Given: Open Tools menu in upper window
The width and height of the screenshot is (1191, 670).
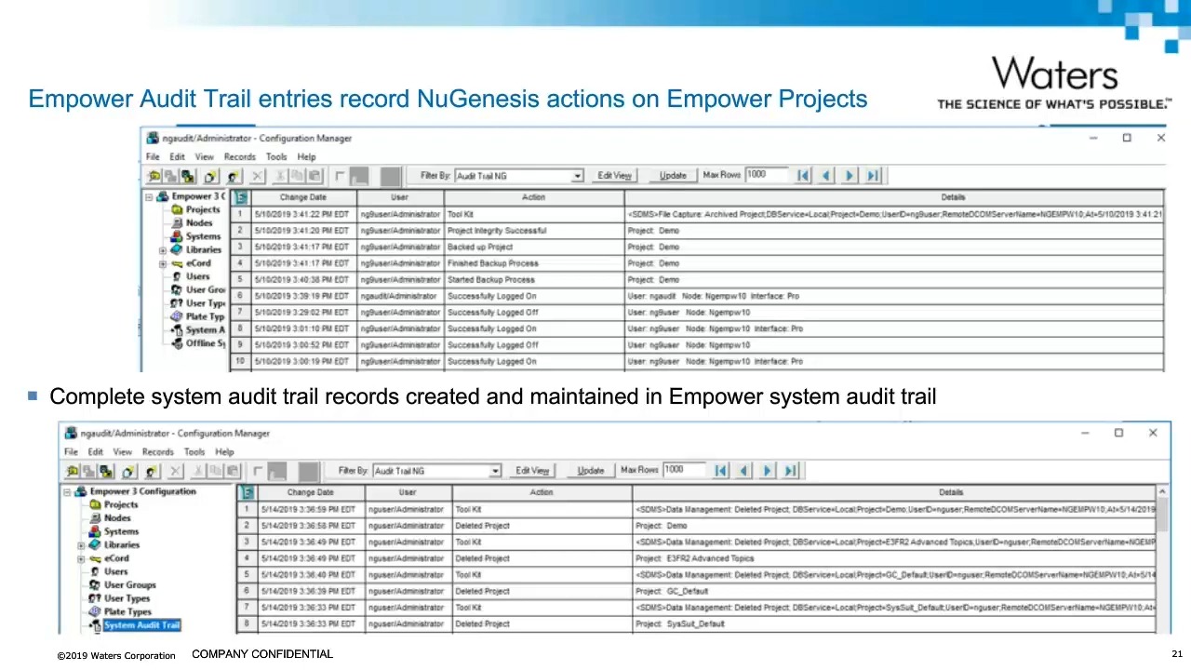Looking at the screenshot, I should (276, 157).
